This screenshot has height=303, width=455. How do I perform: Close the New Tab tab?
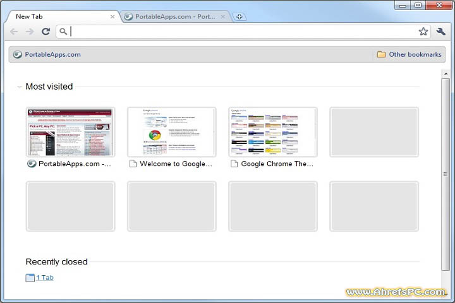click(112, 17)
